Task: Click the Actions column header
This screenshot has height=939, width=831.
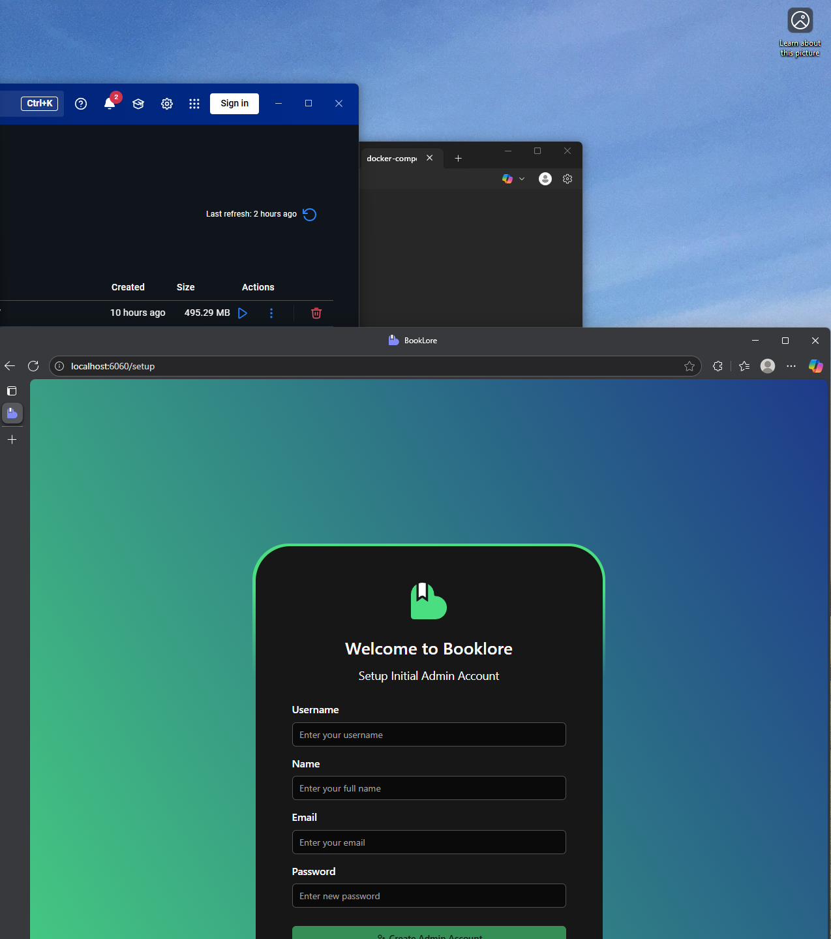Action: point(258,287)
